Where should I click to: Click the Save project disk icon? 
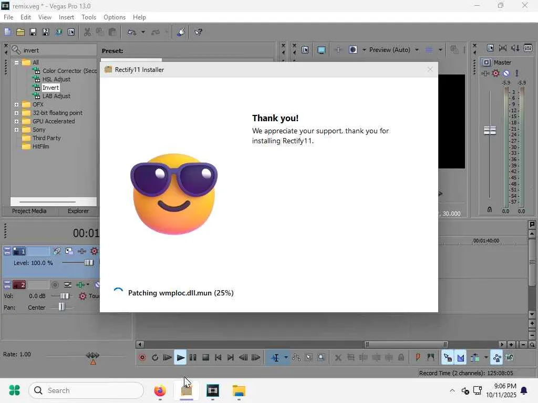[x=33, y=32]
